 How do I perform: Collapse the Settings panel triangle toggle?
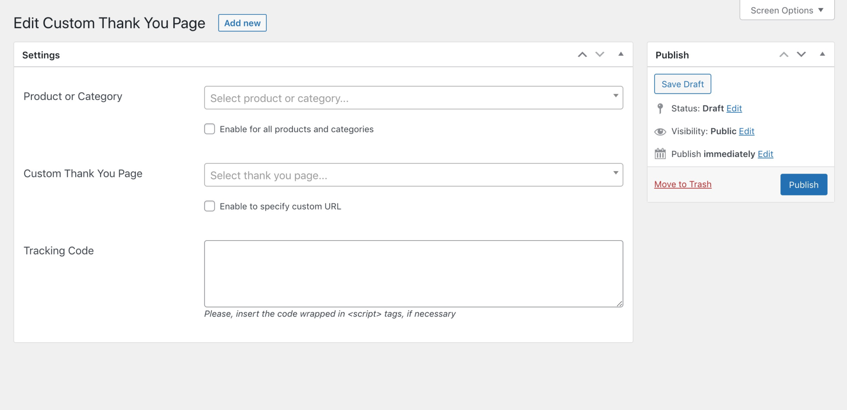(x=621, y=54)
